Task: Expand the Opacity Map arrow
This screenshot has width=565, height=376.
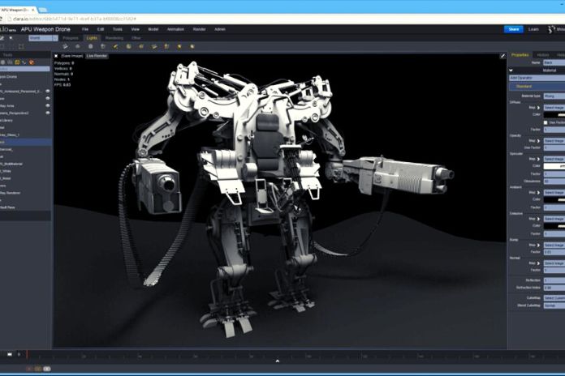Action: point(539,141)
